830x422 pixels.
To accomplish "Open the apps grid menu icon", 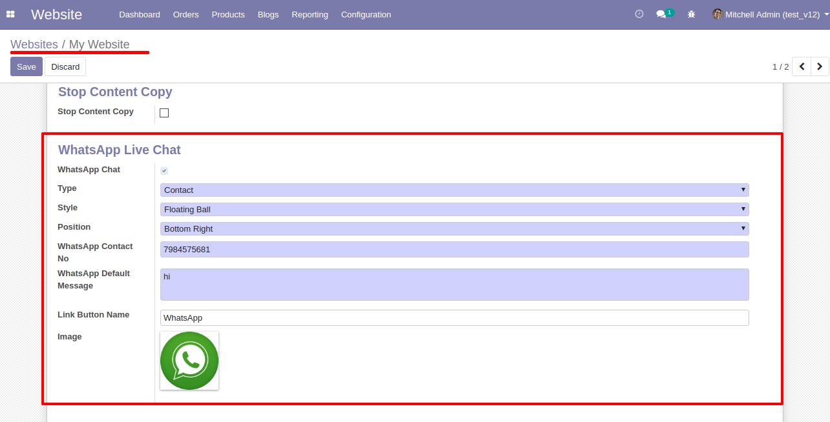I will (x=10, y=14).
